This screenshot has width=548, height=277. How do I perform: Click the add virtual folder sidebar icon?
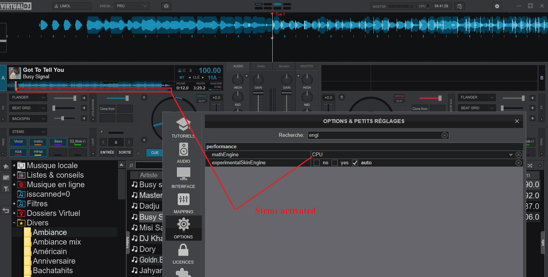(x=6, y=177)
